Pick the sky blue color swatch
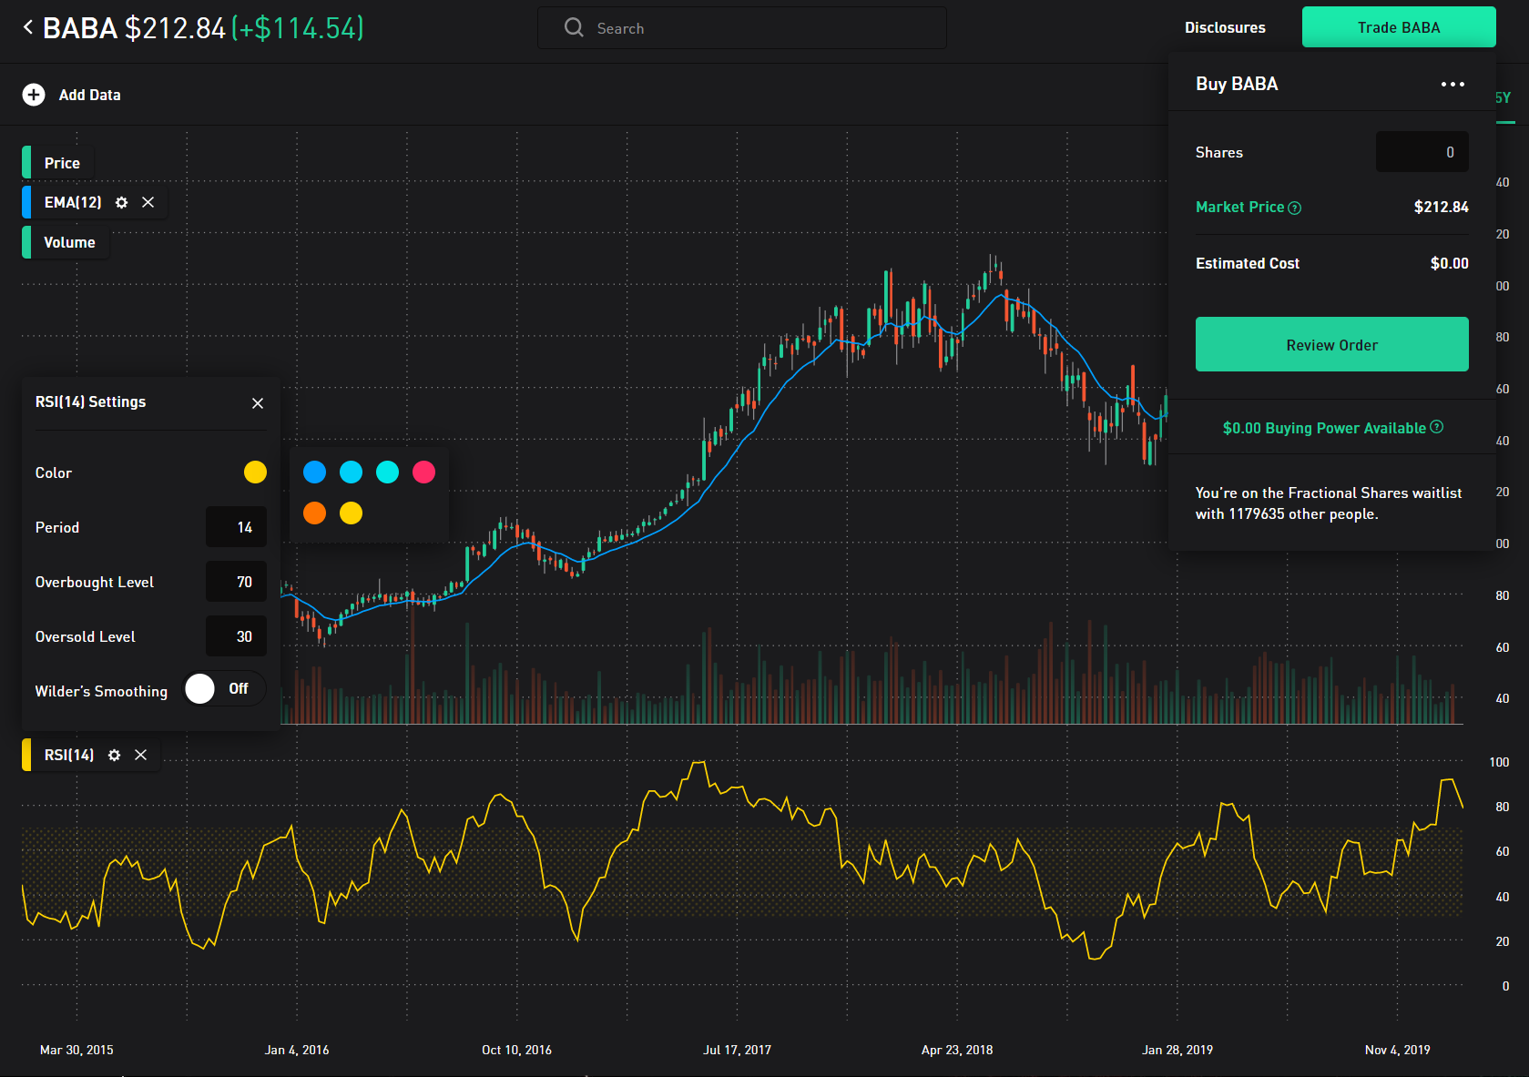Viewport: 1529px width, 1077px height. click(x=351, y=472)
